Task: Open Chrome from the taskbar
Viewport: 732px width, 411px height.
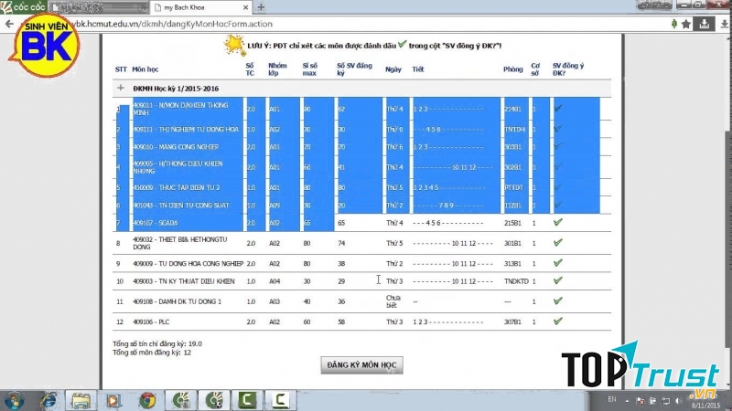Action: pos(145,399)
